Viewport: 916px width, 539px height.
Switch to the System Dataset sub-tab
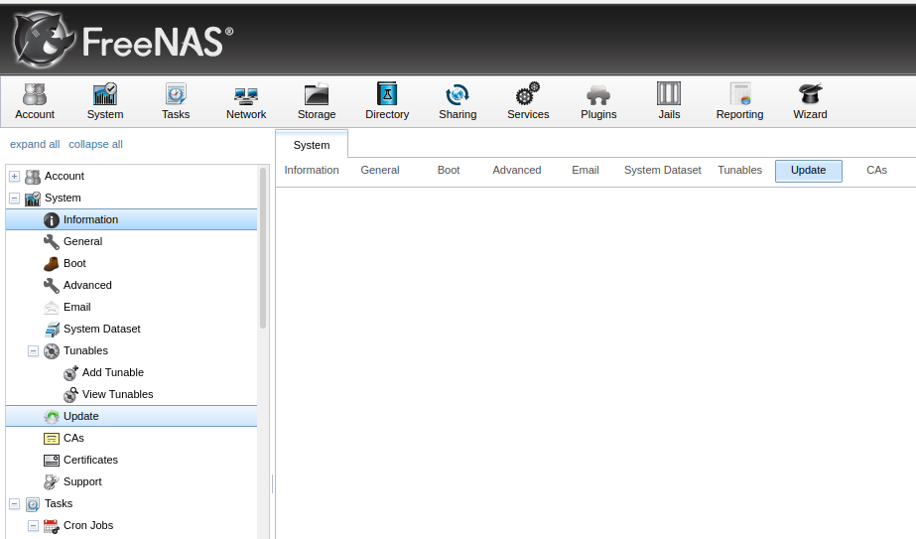(663, 170)
